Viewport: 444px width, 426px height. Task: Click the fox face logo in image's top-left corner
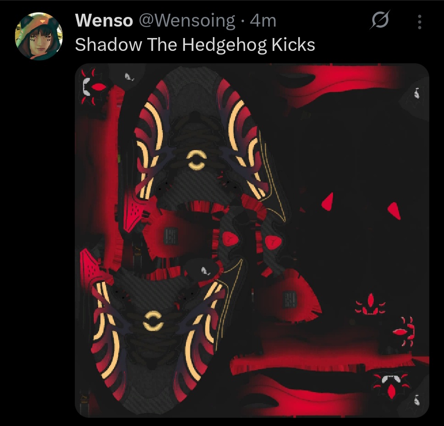coord(94,86)
